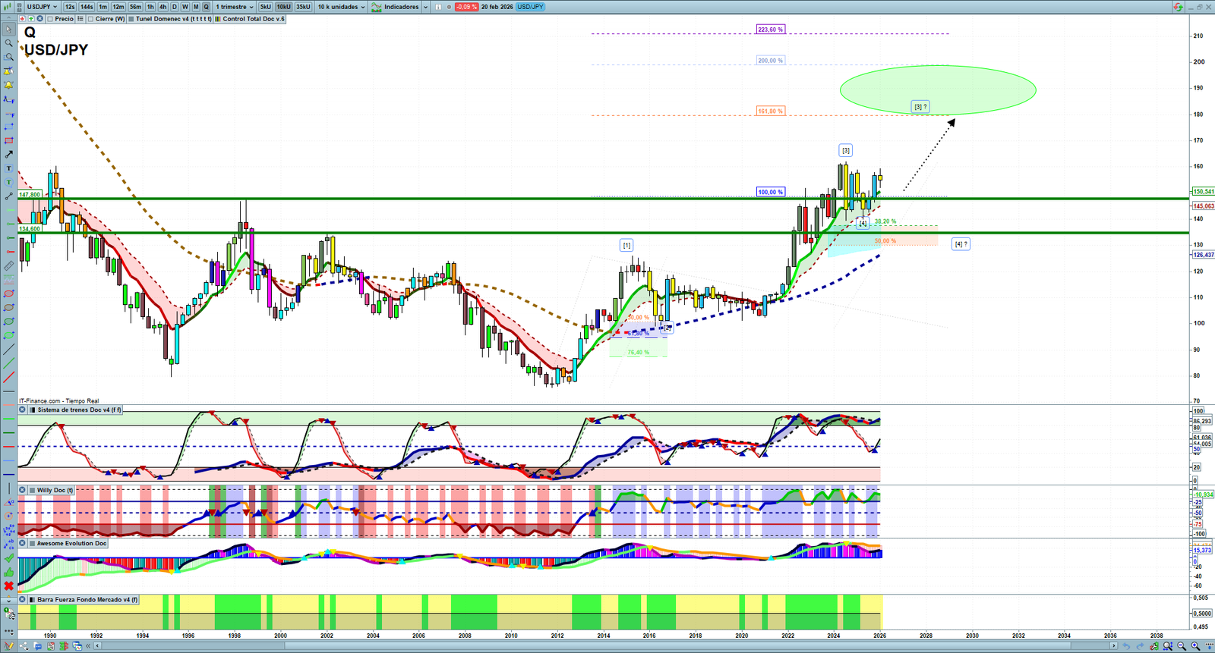
Task: Select the 4h timeframe
Action: [x=163, y=7]
